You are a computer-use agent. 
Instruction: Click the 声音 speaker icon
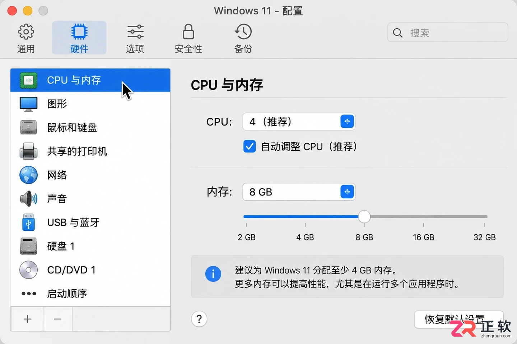pyautogui.click(x=28, y=199)
